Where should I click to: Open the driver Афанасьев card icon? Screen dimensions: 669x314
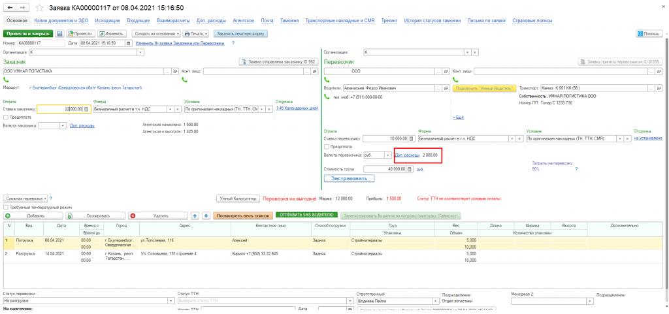(x=446, y=88)
